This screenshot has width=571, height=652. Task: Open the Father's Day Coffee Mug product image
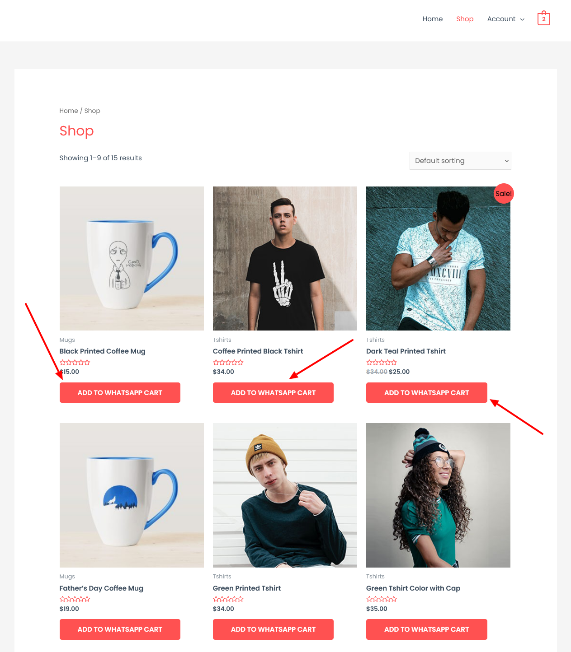[x=132, y=495]
